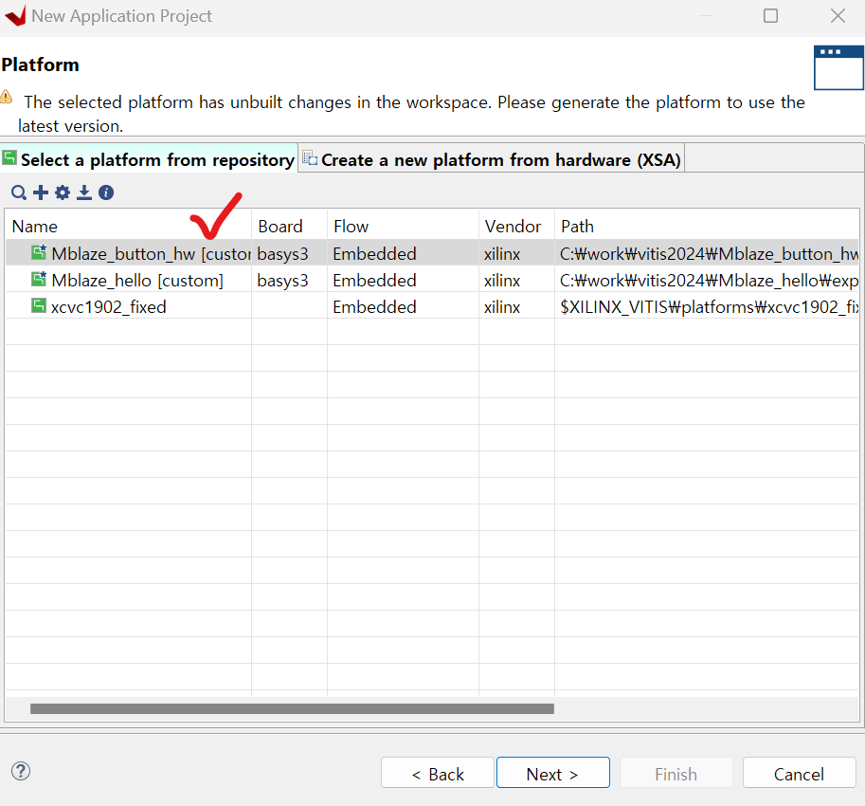
Task: Select the xcvc1902_fixed platform
Action: 432,306
